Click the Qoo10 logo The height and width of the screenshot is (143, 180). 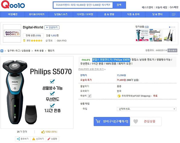pyautogui.click(x=13, y=4)
